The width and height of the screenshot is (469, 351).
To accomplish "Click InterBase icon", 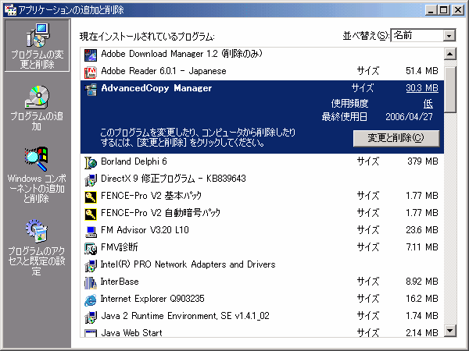I will point(91,283).
